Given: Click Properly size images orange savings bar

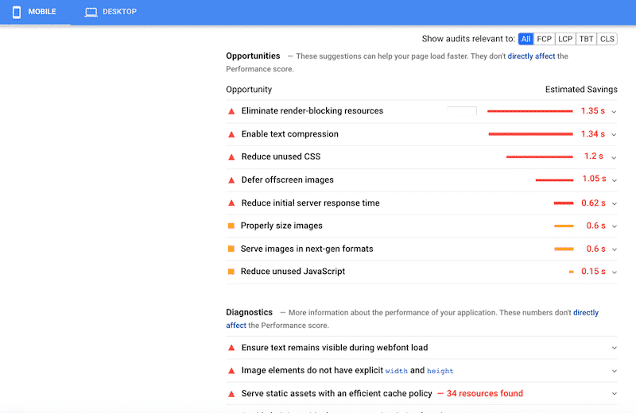Looking at the screenshot, I should pyautogui.click(x=564, y=226).
